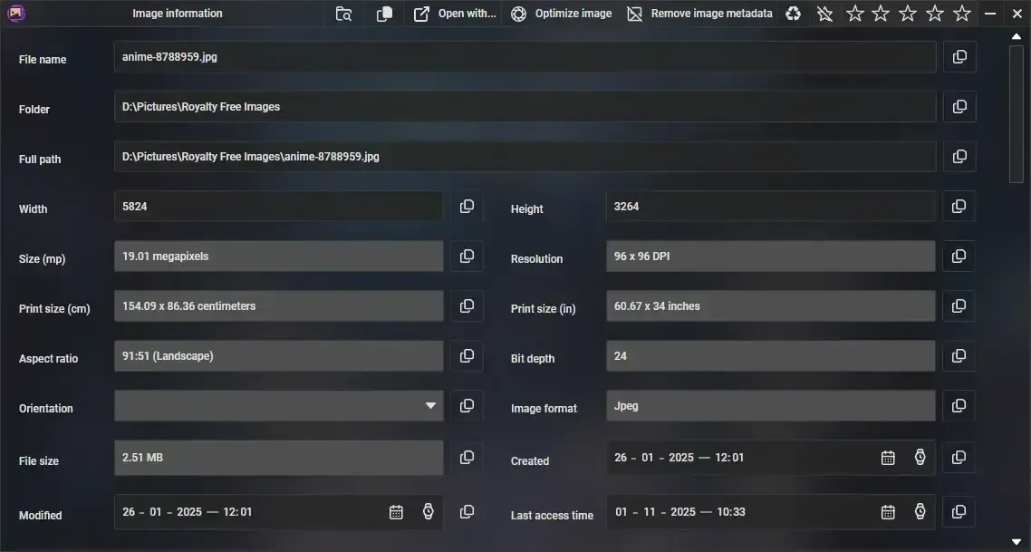Clear rating with crossed-out star icon
Image resolution: width=1031 pixels, height=552 pixels.
(824, 14)
